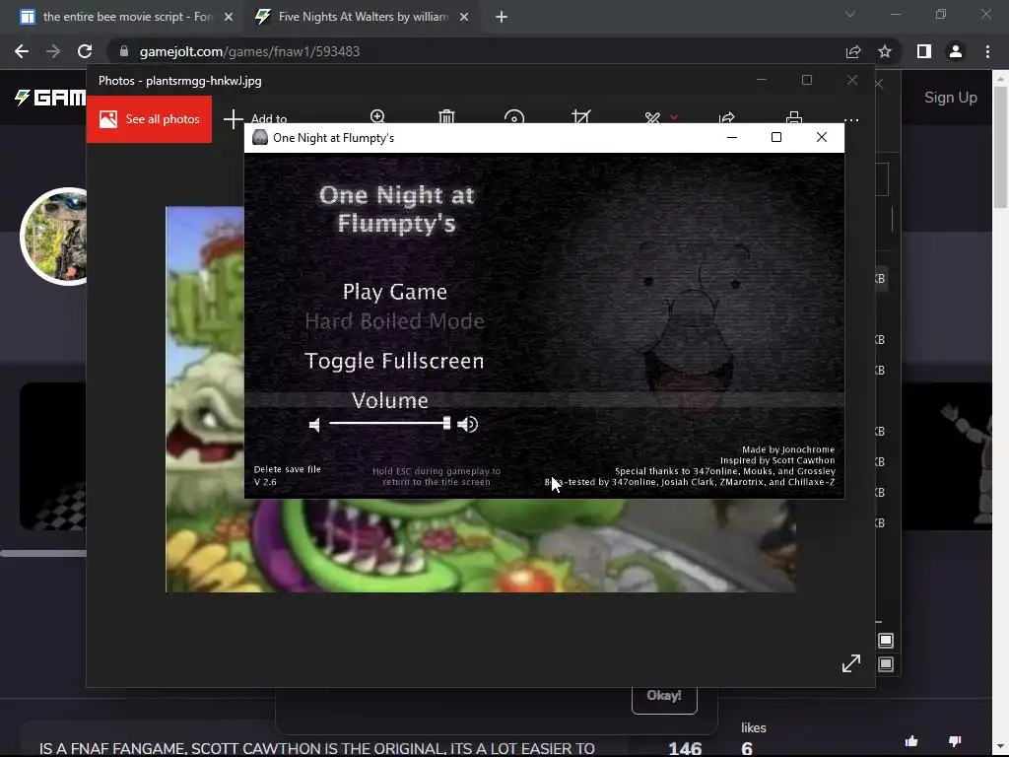Click the Photos crop icon
This screenshot has height=757, width=1009.
(581, 116)
